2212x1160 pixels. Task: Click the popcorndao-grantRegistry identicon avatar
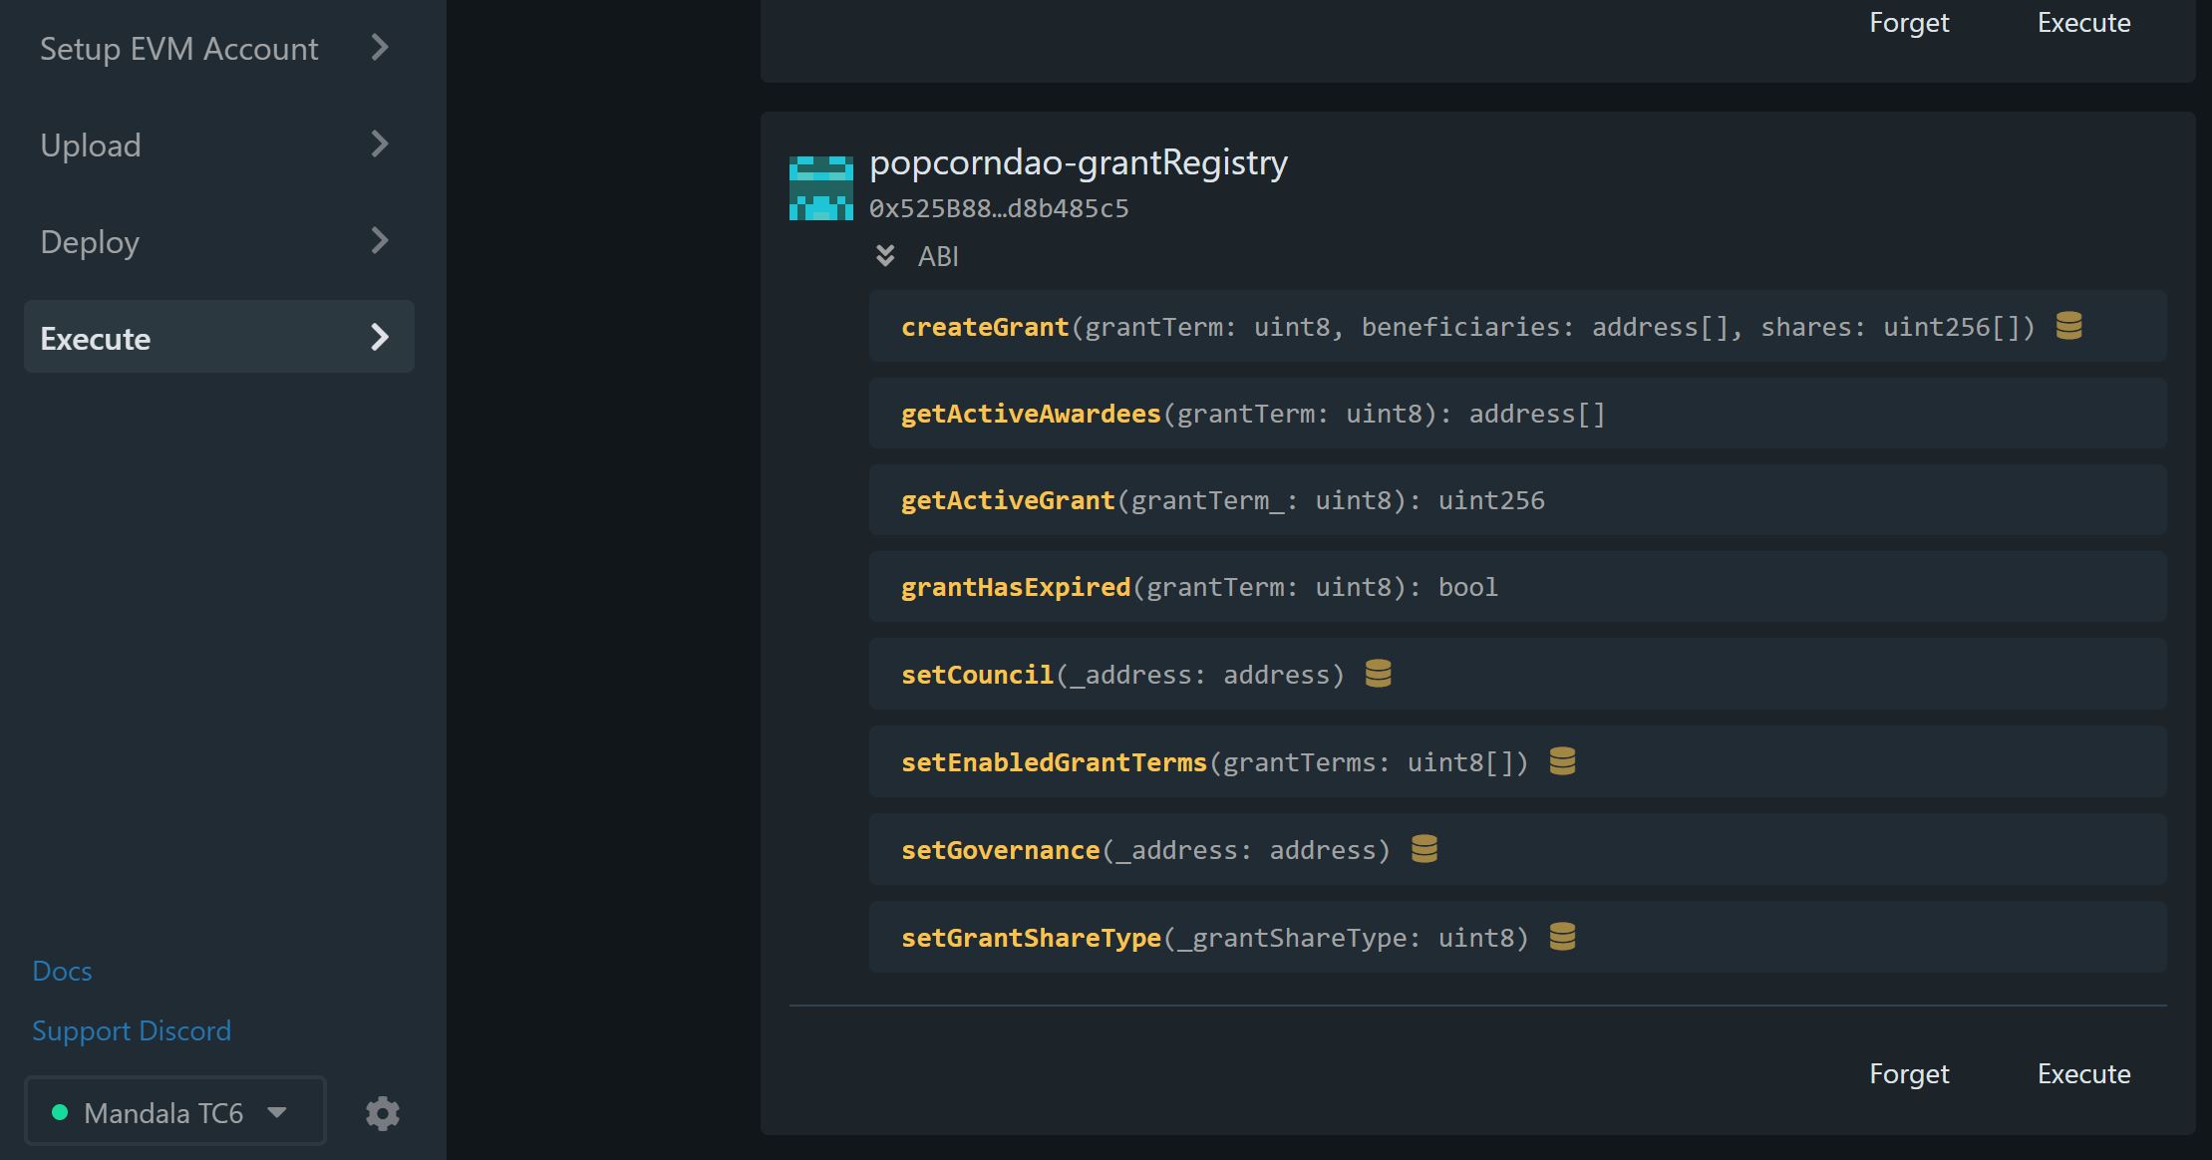pyautogui.click(x=820, y=187)
